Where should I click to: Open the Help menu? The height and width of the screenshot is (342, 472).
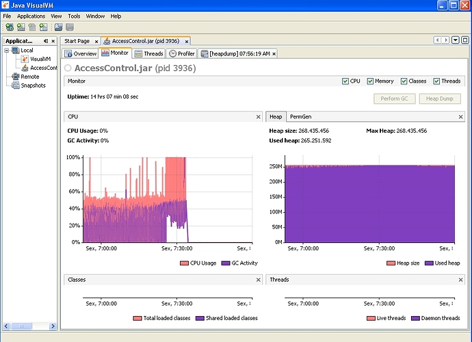click(x=116, y=16)
